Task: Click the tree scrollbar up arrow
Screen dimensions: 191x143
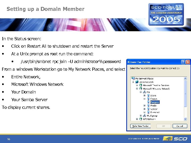Action: [185, 79]
